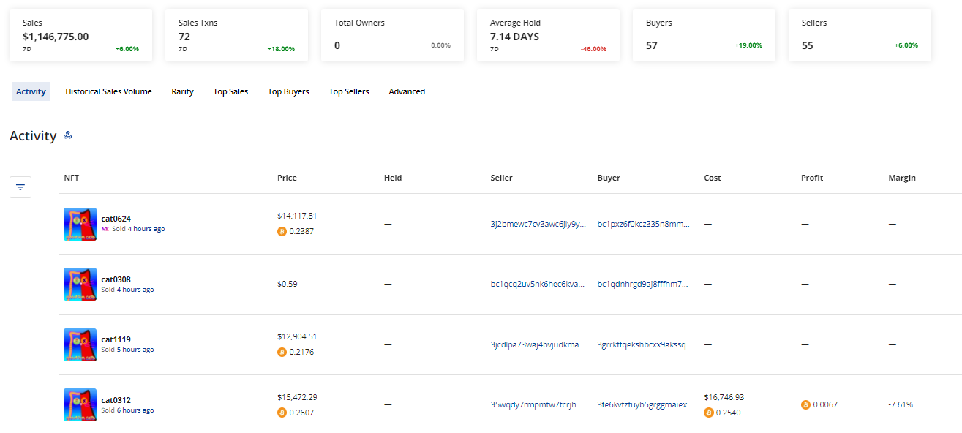Click the Buyers 57 stat card
Screen dimensions: 962x433
[x=704, y=35]
